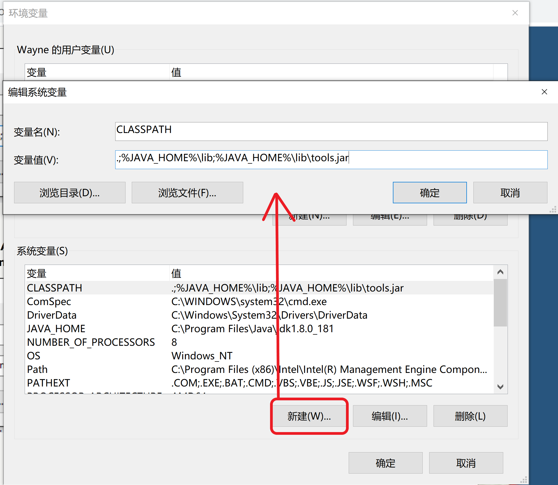Click the variable name input field

click(x=331, y=131)
